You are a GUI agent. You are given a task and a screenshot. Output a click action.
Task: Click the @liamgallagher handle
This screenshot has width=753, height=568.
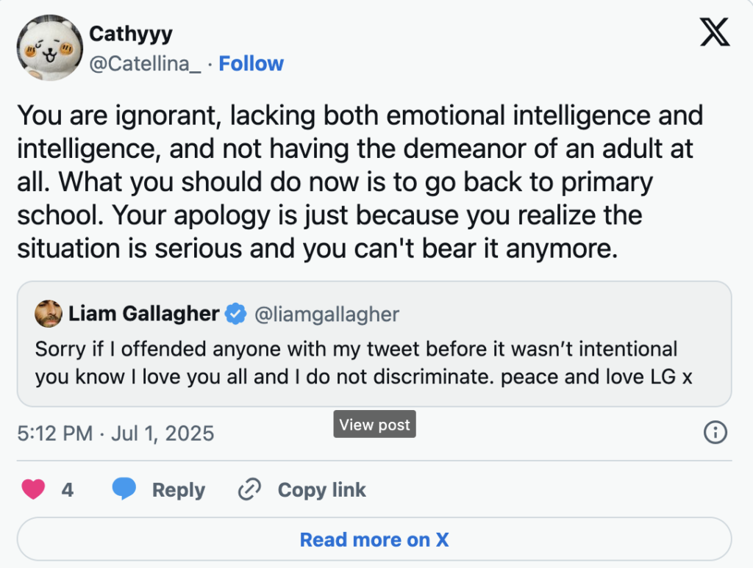pyautogui.click(x=326, y=314)
